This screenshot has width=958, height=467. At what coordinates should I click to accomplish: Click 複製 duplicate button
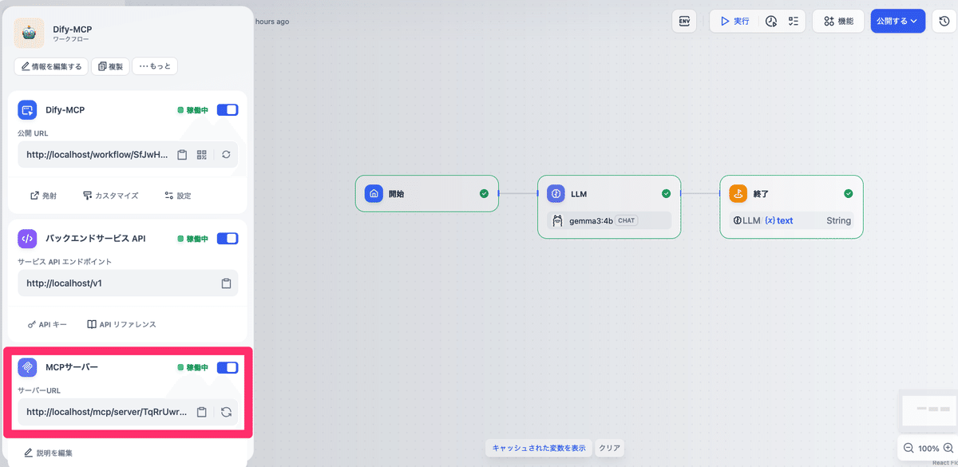tap(110, 66)
